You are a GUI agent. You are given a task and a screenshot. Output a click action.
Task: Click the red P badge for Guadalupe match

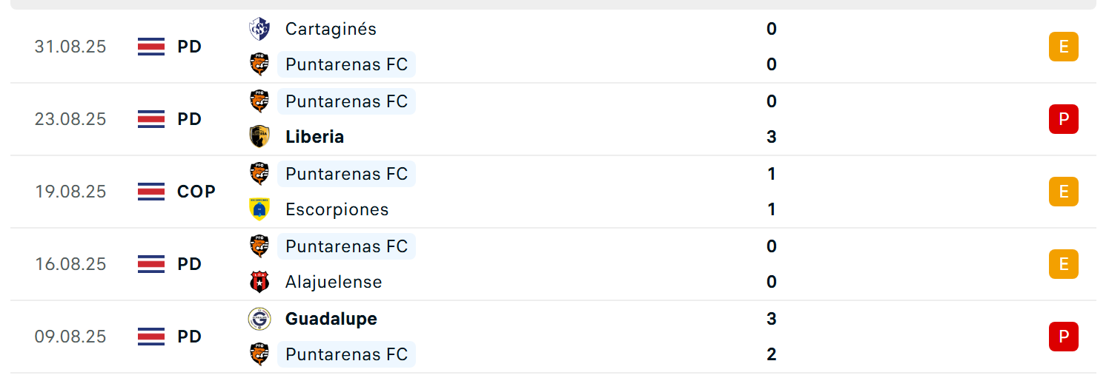click(x=1064, y=337)
